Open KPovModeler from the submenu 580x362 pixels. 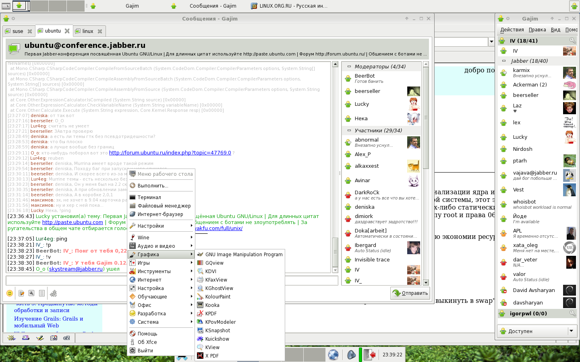[240, 322]
